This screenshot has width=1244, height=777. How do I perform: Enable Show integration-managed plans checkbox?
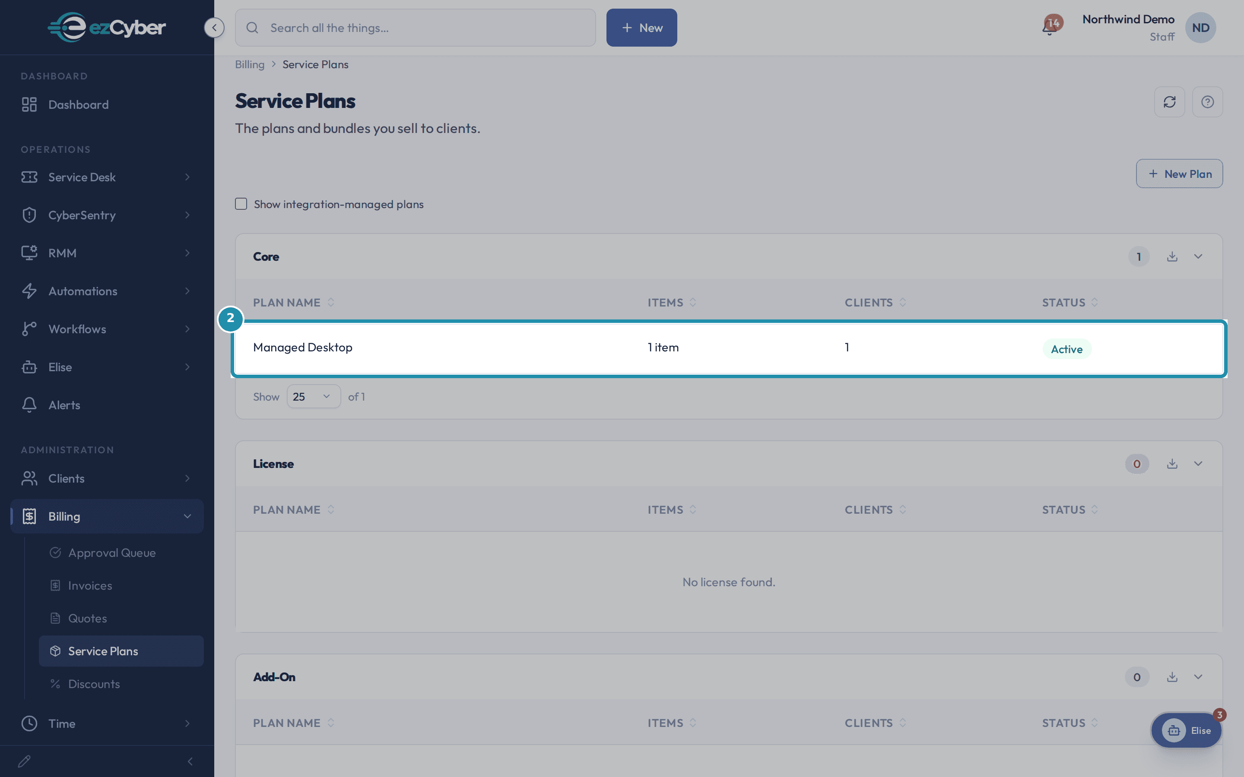tap(241, 204)
